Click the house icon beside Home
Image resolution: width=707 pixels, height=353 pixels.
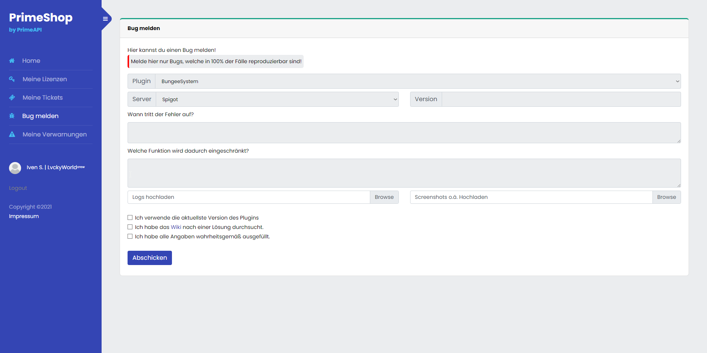click(x=12, y=61)
